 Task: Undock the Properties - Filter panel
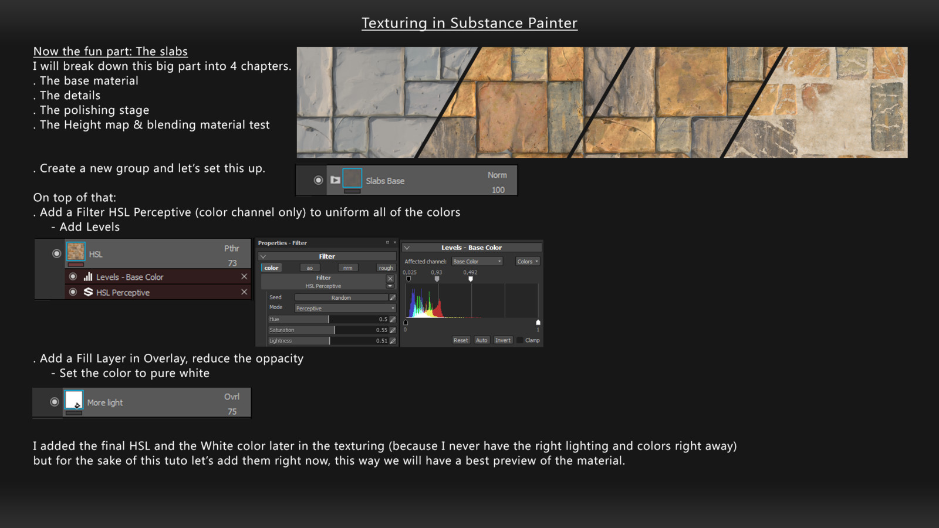point(387,242)
